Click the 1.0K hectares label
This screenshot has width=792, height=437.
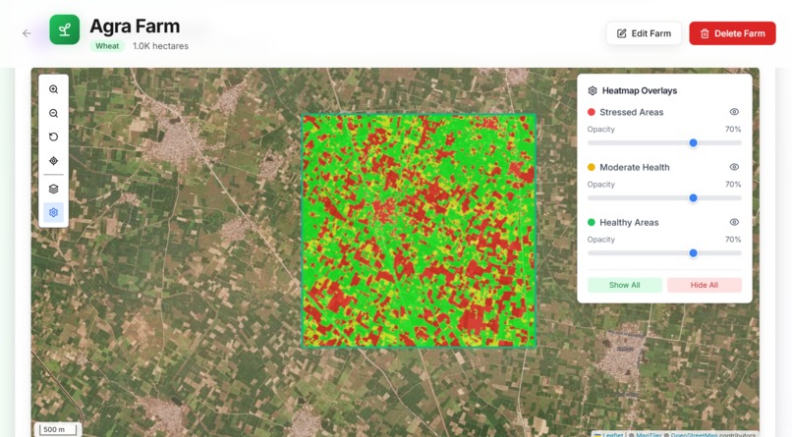[160, 46]
